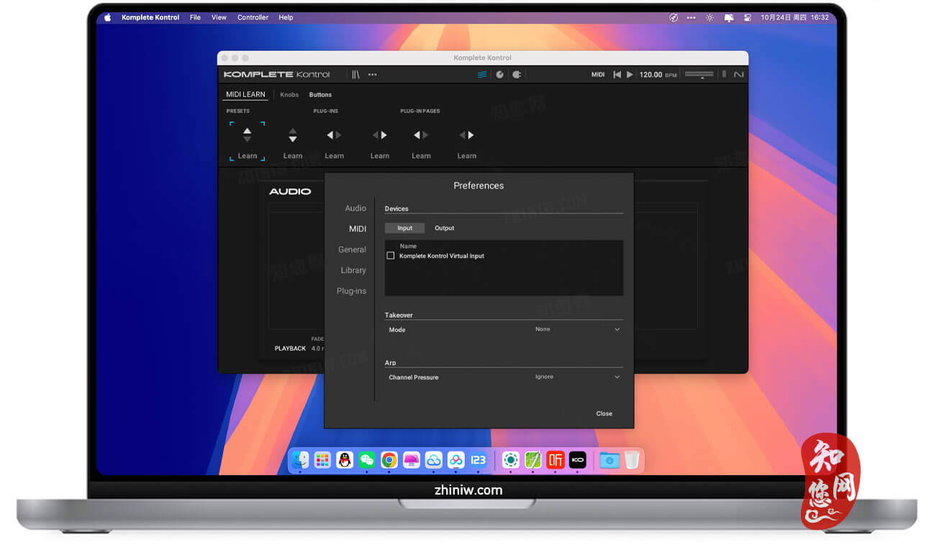Start playback with the play button
934x560 pixels.
[630, 74]
